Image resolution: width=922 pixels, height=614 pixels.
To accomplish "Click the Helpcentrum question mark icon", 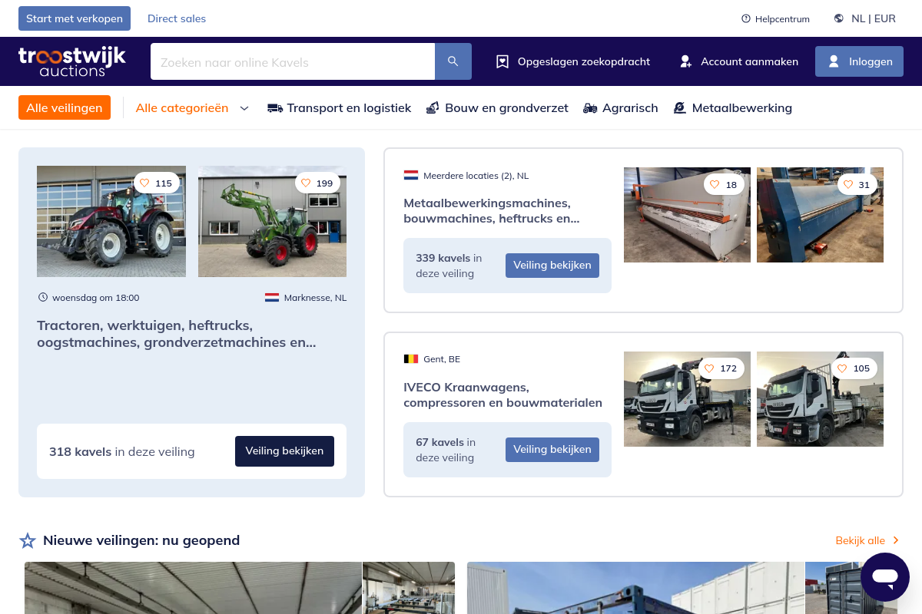I will pyautogui.click(x=745, y=18).
